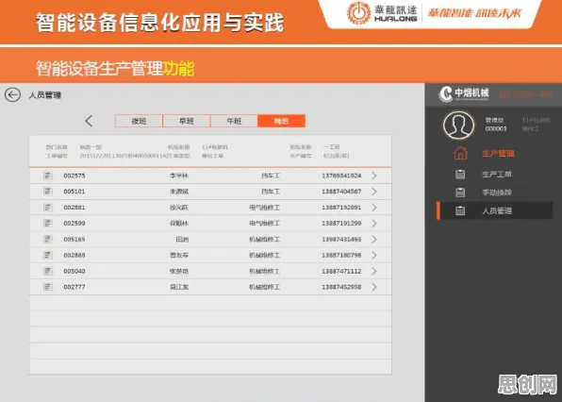The height and width of the screenshot is (402, 562).
Task: Expand details arrow for 13887471112 row
Action: [374, 271]
